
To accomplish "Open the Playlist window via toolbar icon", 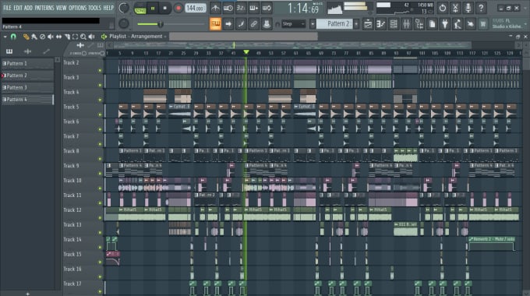I will click(368, 24).
